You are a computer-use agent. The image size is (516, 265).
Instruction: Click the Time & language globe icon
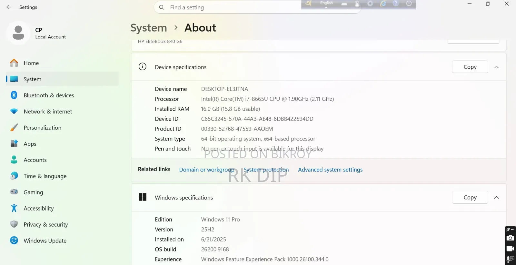(14, 176)
